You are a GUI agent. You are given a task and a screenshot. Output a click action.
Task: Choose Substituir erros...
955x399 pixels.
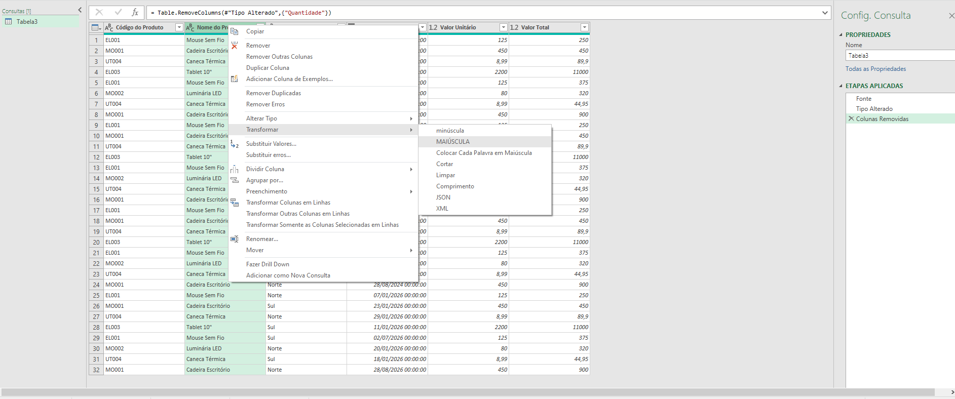323,155
